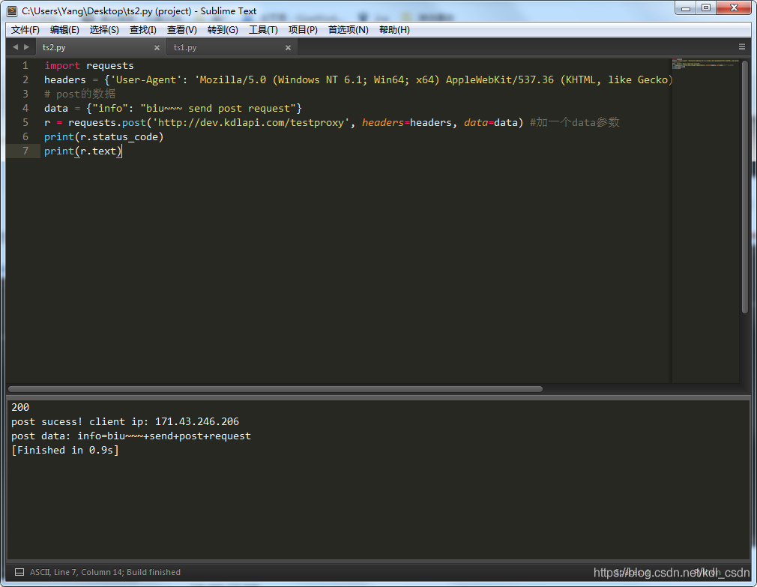
Task: Open the tab list dropdown menu icon
Action: click(742, 46)
